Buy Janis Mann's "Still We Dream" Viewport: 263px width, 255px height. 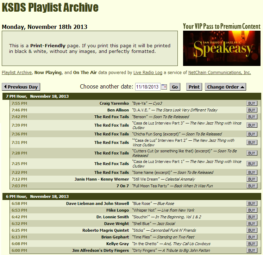(x=252, y=179)
